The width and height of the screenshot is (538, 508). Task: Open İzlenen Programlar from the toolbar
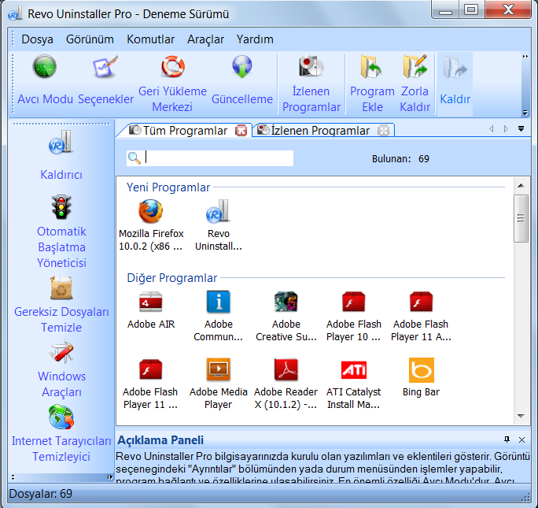coord(311,84)
